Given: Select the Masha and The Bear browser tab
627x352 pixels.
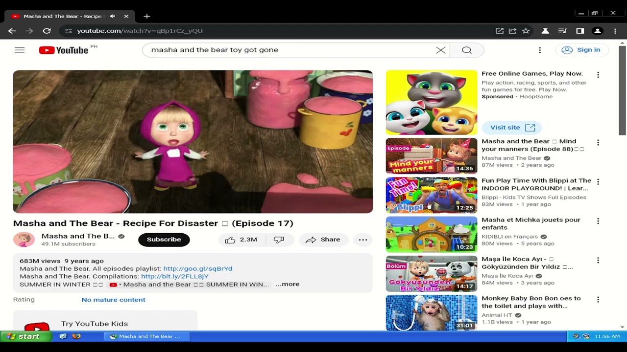Looking at the screenshot, I should 70,16.
